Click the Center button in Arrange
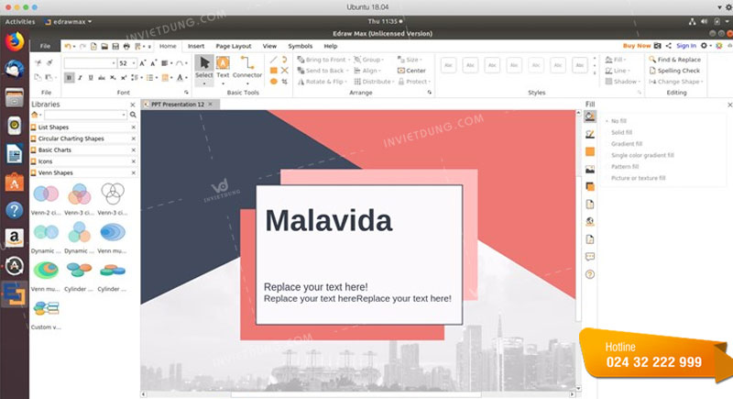 (411, 71)
